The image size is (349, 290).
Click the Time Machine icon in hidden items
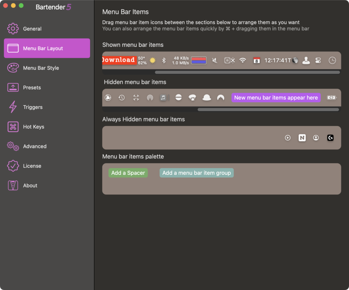coord(122,98)
